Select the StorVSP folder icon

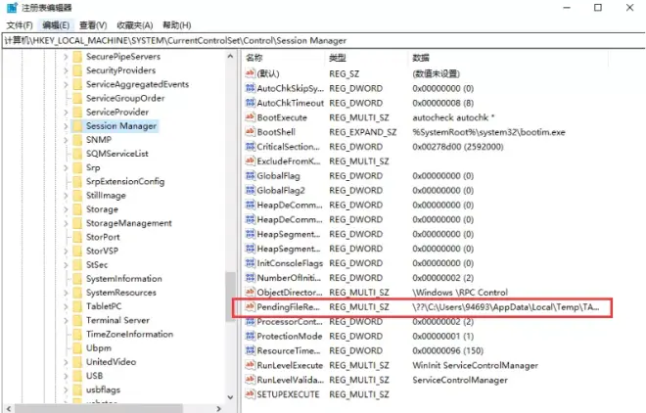(x=77, y=251)
